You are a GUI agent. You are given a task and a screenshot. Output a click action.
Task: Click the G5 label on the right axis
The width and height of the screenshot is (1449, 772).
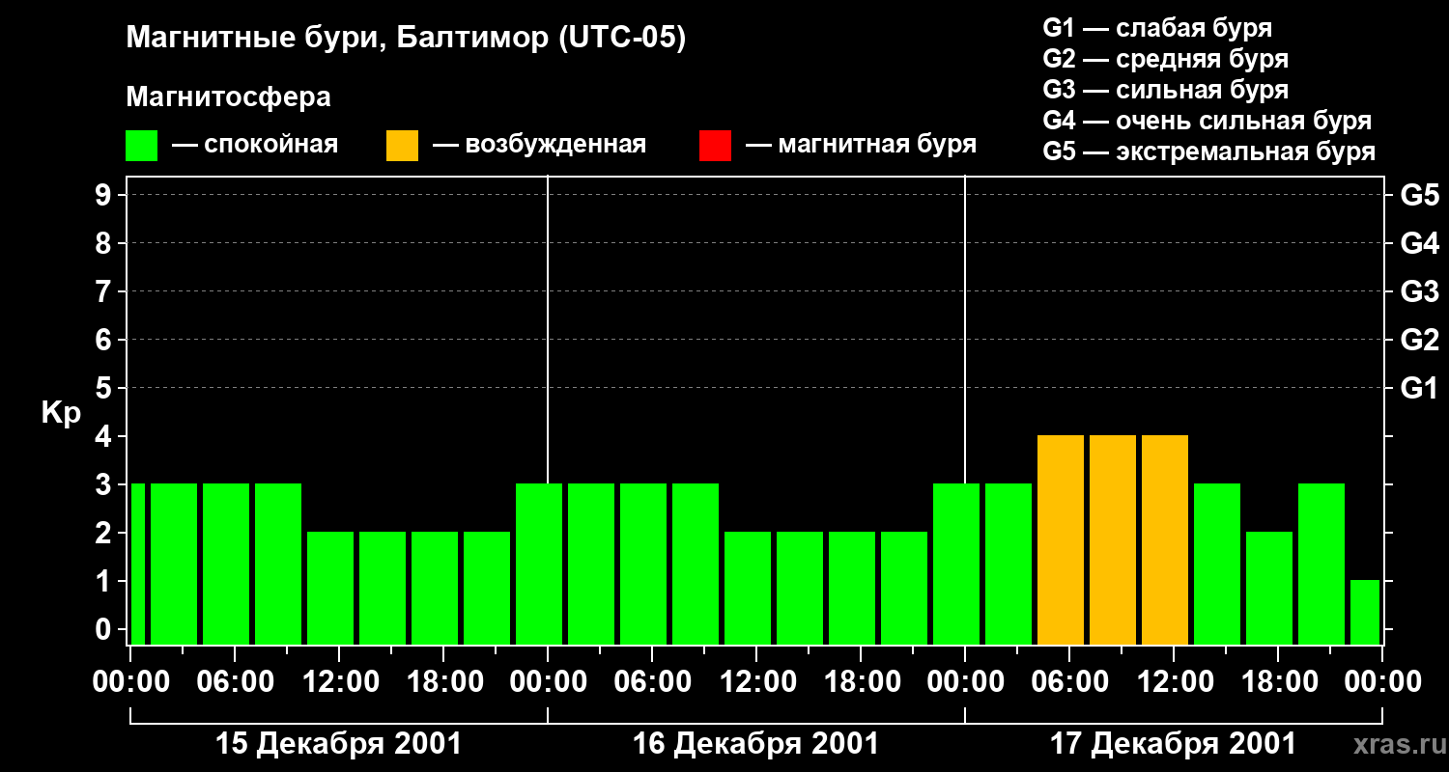1419,196
